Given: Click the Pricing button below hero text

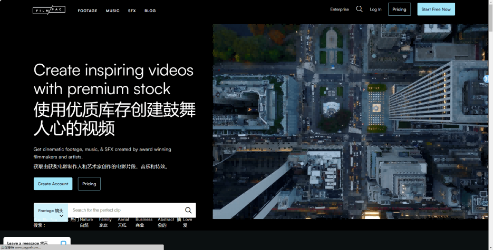Looking at the screenshot, I should [x=89, y=184].
